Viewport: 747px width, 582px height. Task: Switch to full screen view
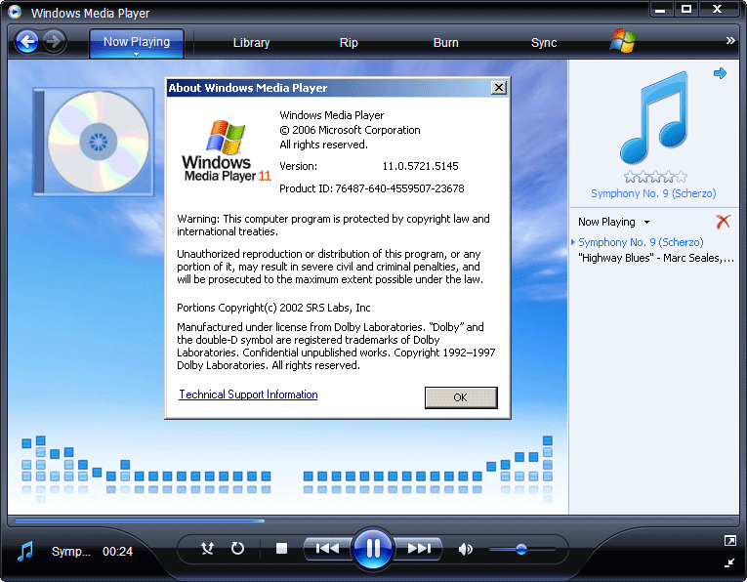click(x=729, y=541)
